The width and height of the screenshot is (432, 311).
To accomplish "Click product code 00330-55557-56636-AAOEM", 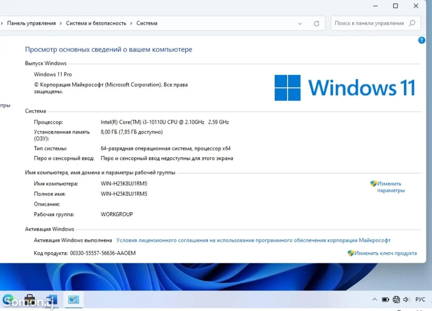I will 103,253.
